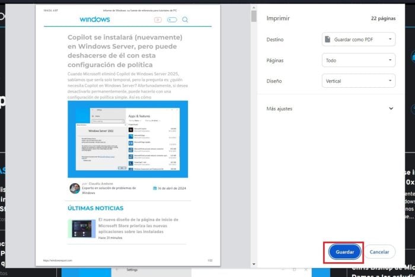Click the 22 páginas text
Screen dimensions: 415x277
click(383, 18)
